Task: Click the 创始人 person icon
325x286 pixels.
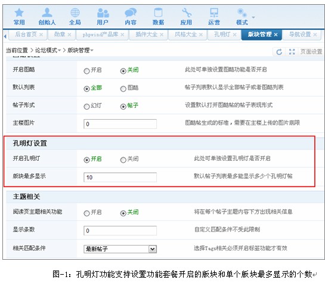Action: coord(47,13)
